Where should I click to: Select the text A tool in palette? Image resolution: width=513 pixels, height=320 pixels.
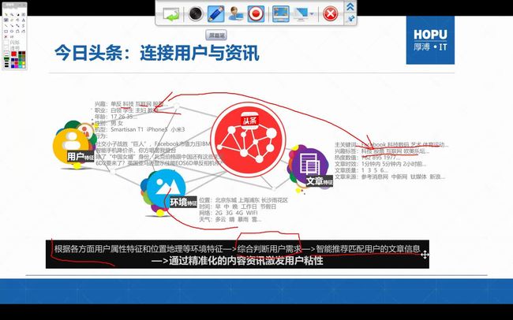click(23, 20)
